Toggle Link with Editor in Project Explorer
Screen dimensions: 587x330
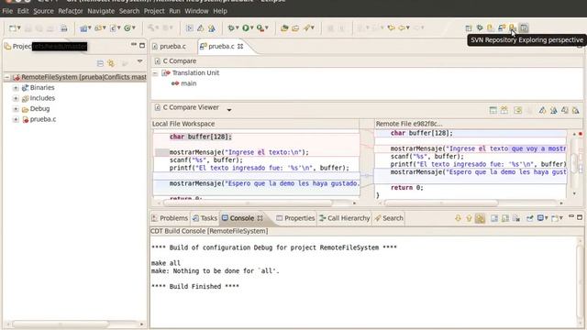click(x=111, y=63)
